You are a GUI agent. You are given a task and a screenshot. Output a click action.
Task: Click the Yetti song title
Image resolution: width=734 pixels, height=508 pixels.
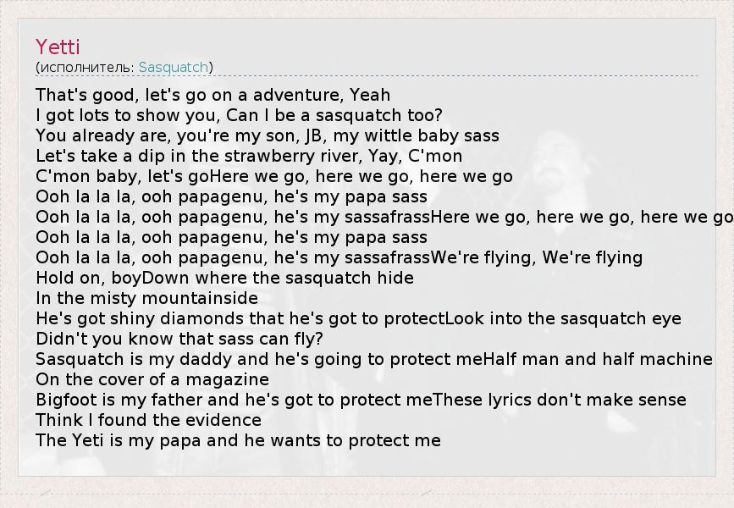[x=58, y=47]
